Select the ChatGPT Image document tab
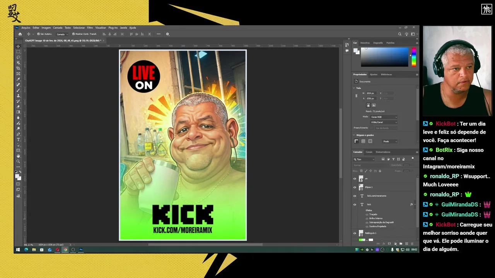The image size is (495, 278). (x=63, y=40)
